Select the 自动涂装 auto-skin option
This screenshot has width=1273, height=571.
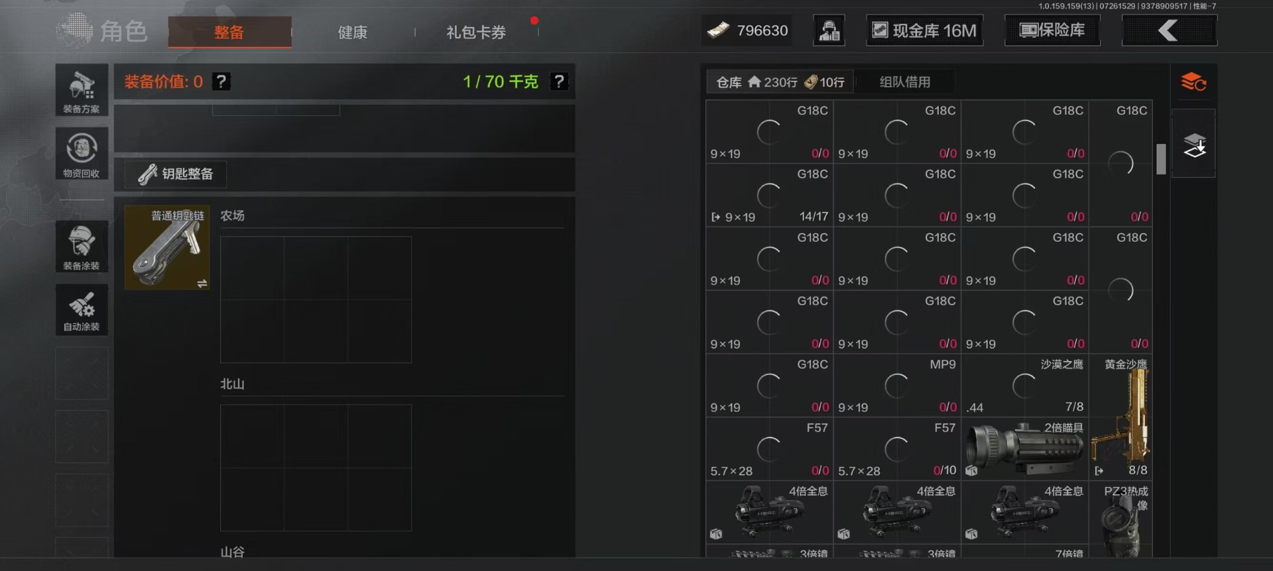tap(82, 310)
